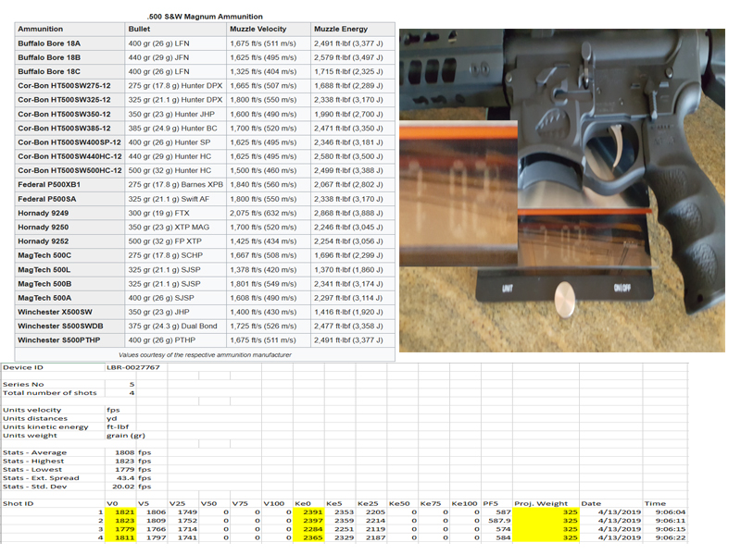
Task: Select the 'V0' column header
Action: 112,503
